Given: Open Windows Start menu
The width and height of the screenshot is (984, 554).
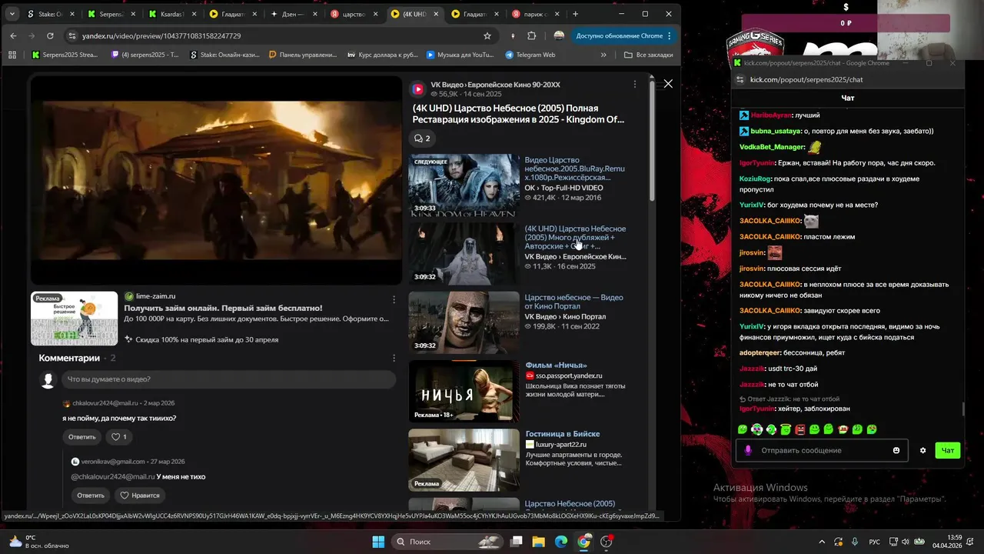Looking at the screenshot, I should click(x=378, y=542).
